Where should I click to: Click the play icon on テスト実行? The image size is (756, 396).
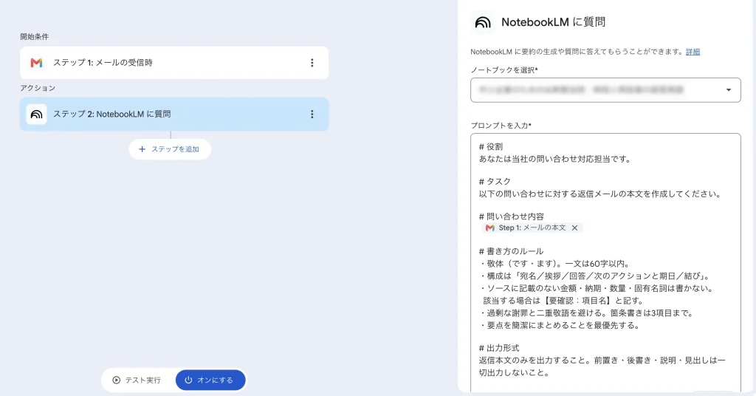(116, 380)
